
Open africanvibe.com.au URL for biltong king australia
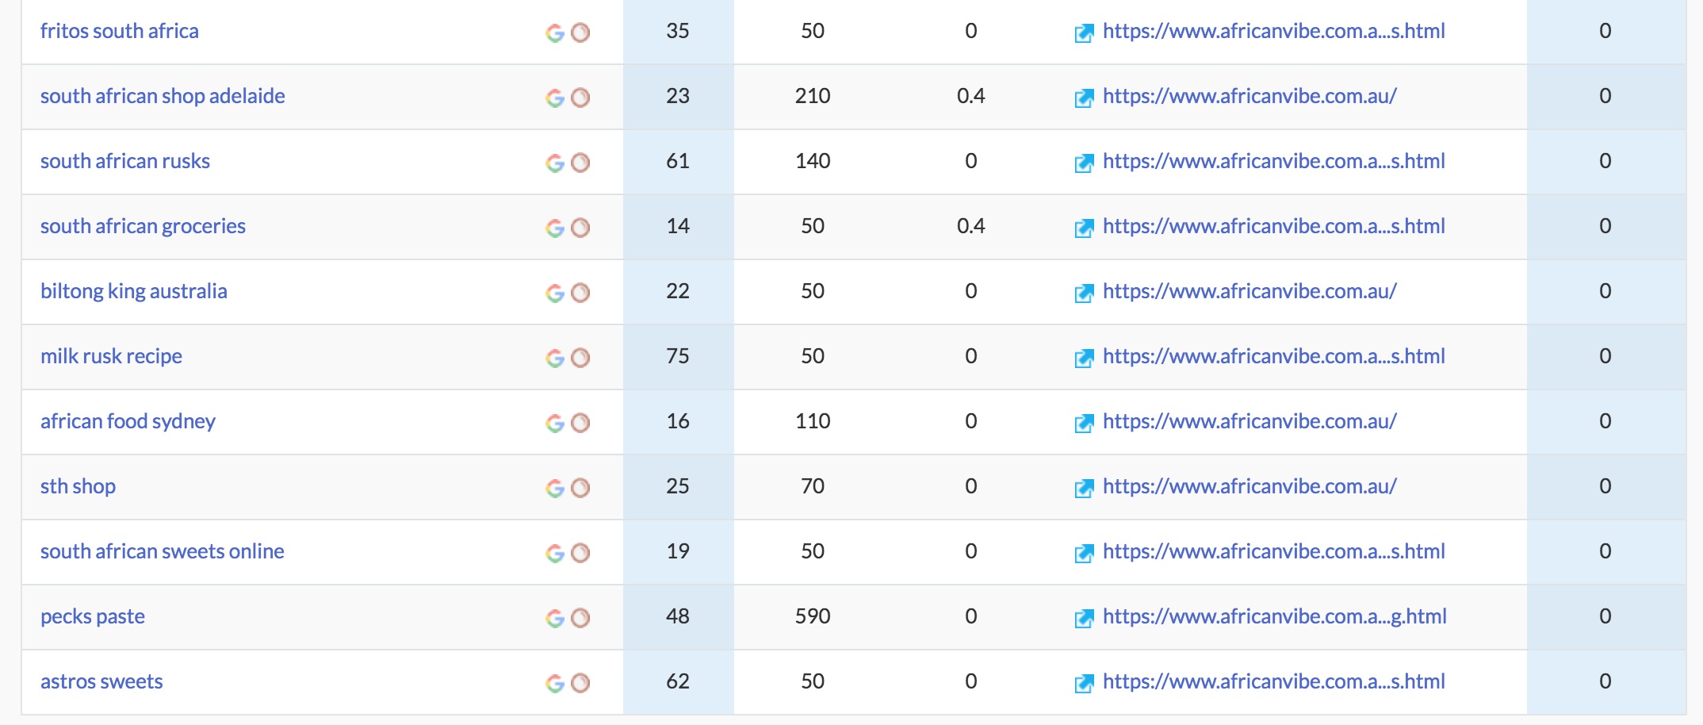pyautogui.click(x=1250, y=291)
